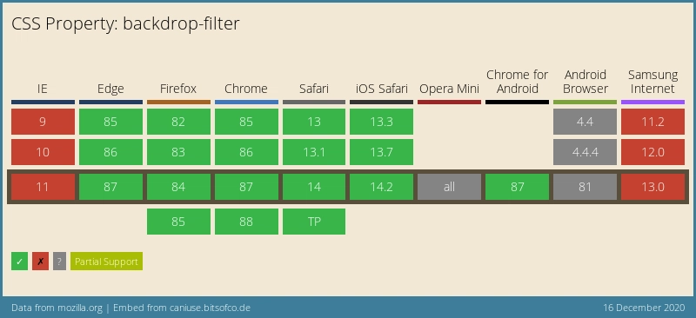Select the Firefox column header
The image size is (696, 318).
[x=178, y=89]
